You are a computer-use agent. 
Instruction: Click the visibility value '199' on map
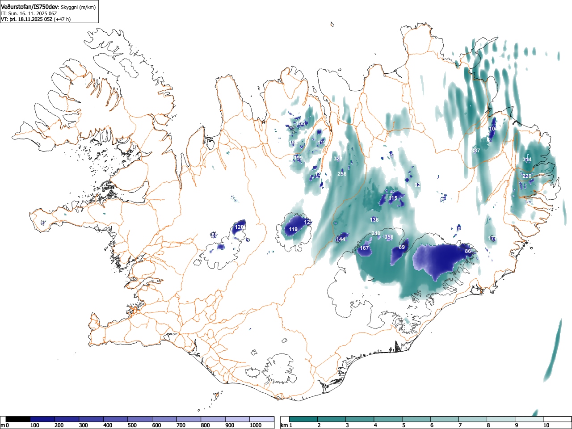[298, 158]
